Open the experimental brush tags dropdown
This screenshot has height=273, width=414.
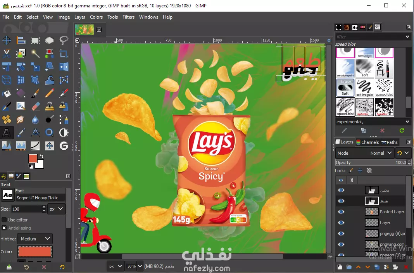tap(407, 121)
